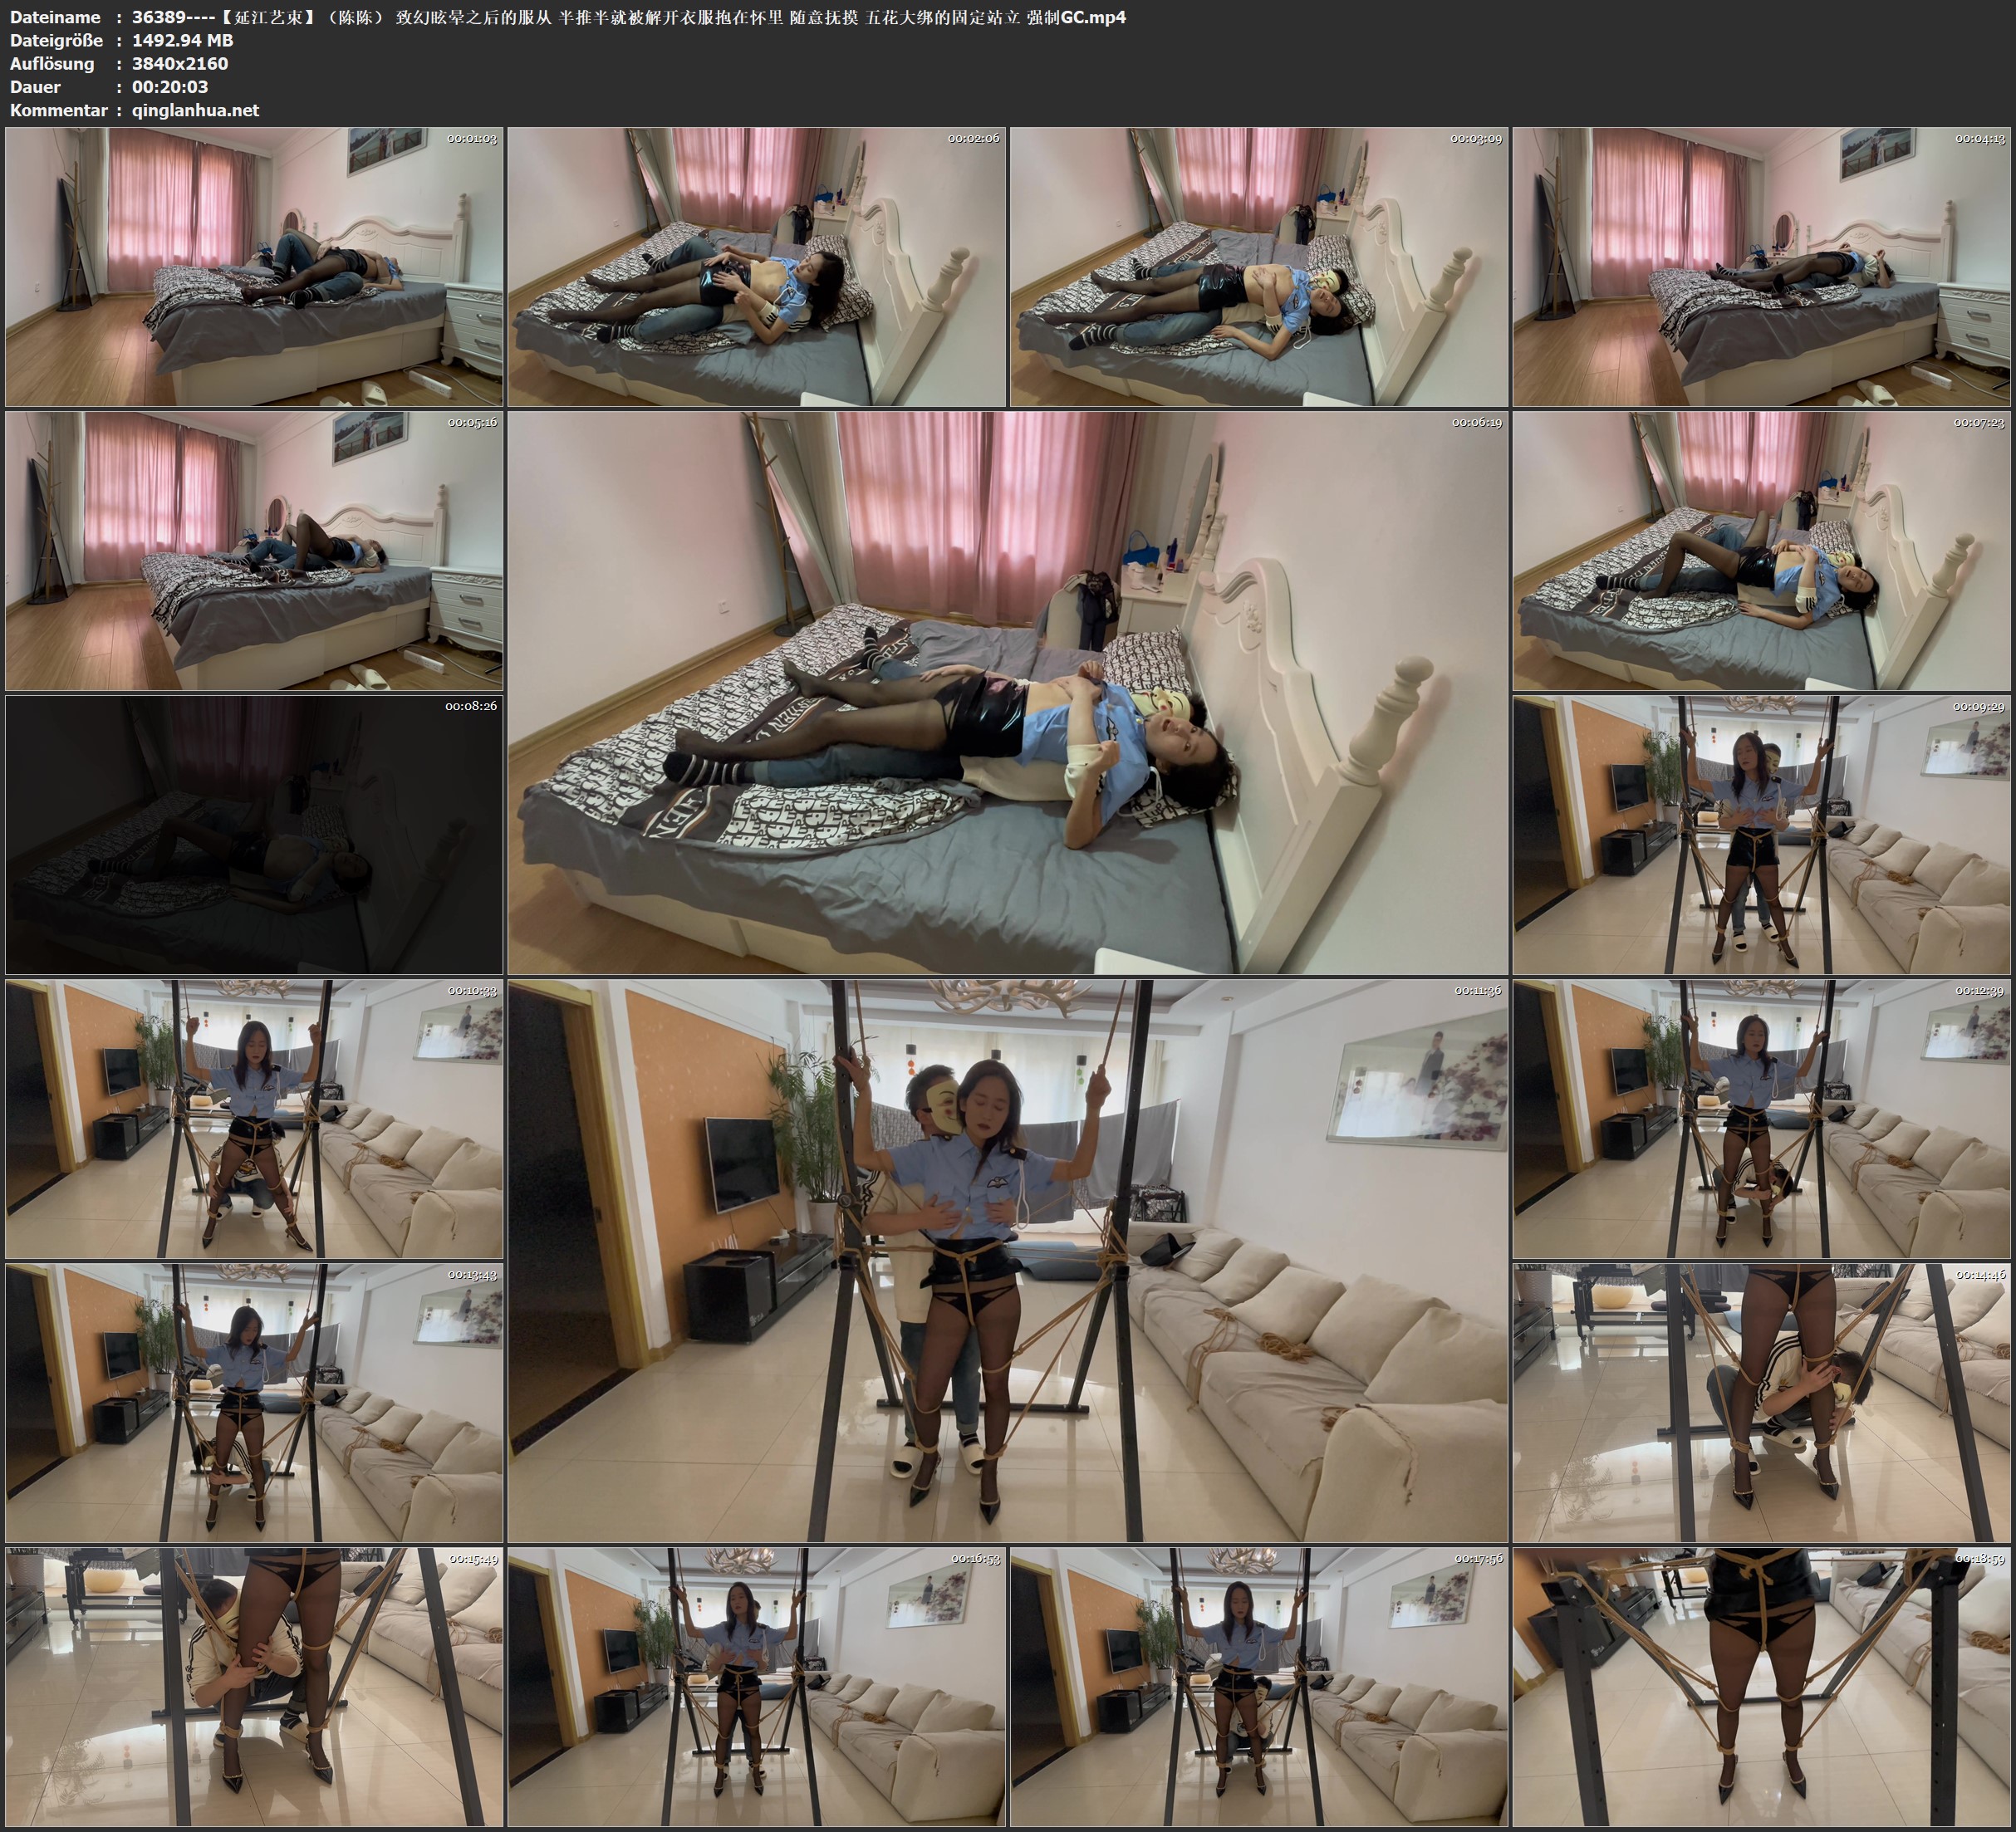Select the frame marked 00:10:33
The height and width of the screenshot is (1832, 2016).
pyautogui.click(x=254, y=1119)
